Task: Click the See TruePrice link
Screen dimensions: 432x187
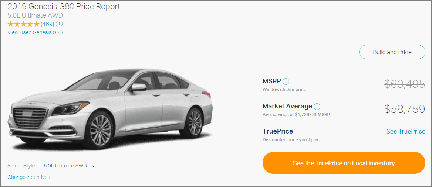Action: pos(405,132)
